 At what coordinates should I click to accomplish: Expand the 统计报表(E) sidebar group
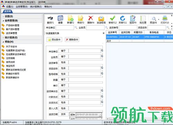[3, 38]
